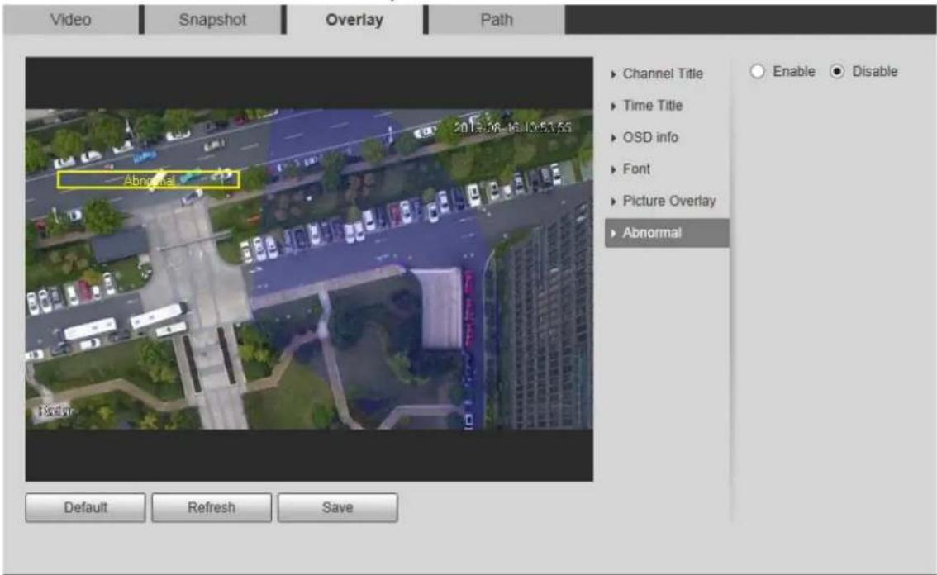This screenshot has height=575, width=937.
Task: Save the overlay settings
Action: pos(338,507)
